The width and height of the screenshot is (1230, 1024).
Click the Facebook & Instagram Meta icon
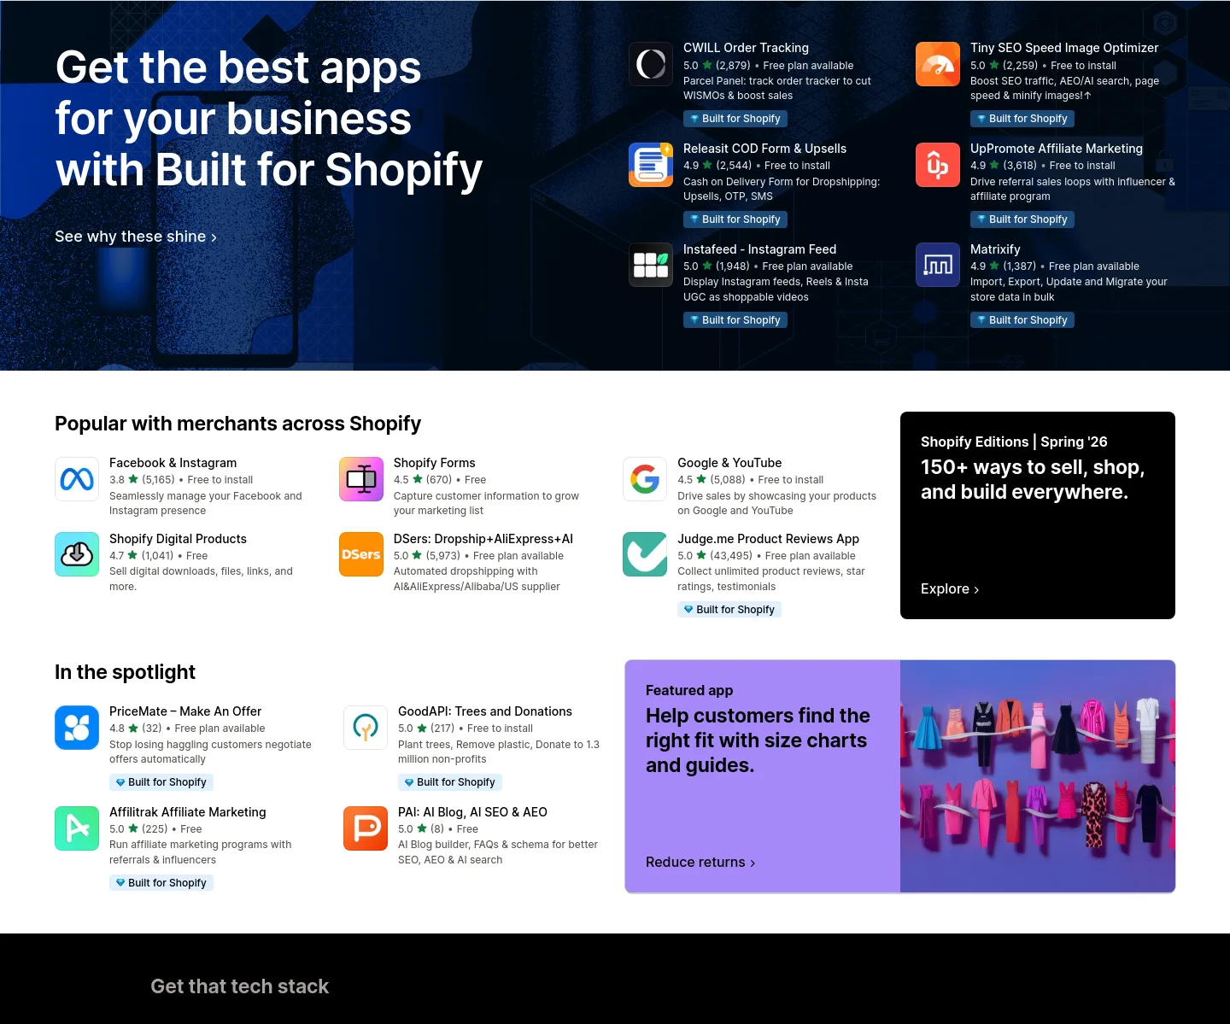[77, 479]
